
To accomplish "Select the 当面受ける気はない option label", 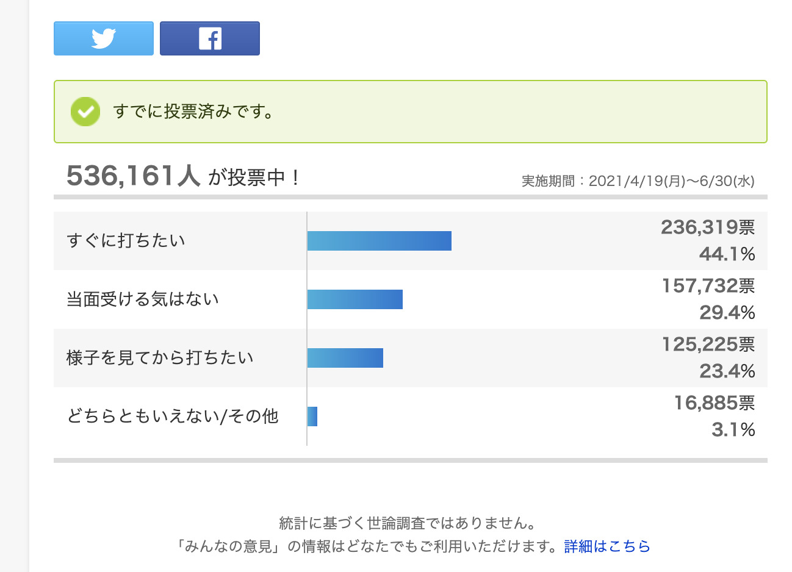I will point(143,299).
